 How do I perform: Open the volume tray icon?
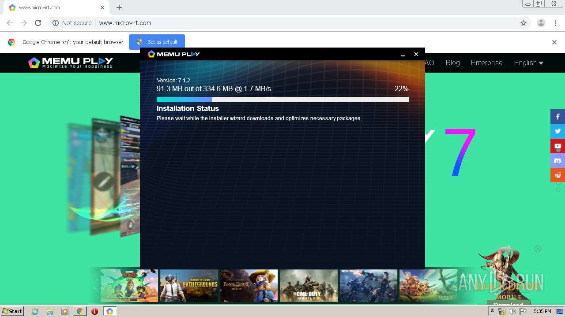pyautogui.click(x=512, y=311)
